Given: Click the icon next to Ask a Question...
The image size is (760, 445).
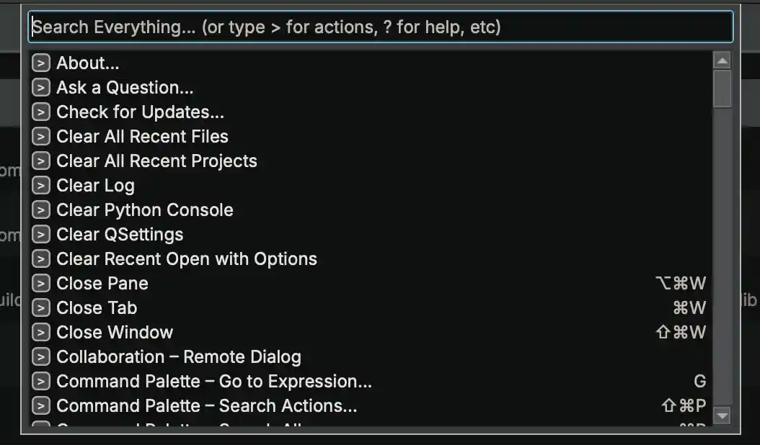Looking at the screenshot, I should click(x=41, y=88).
